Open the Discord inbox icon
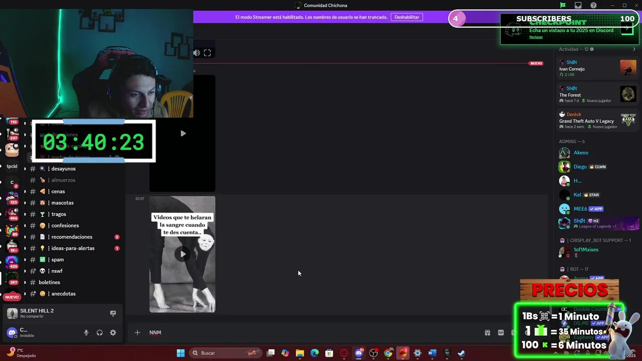 (578, 6)
